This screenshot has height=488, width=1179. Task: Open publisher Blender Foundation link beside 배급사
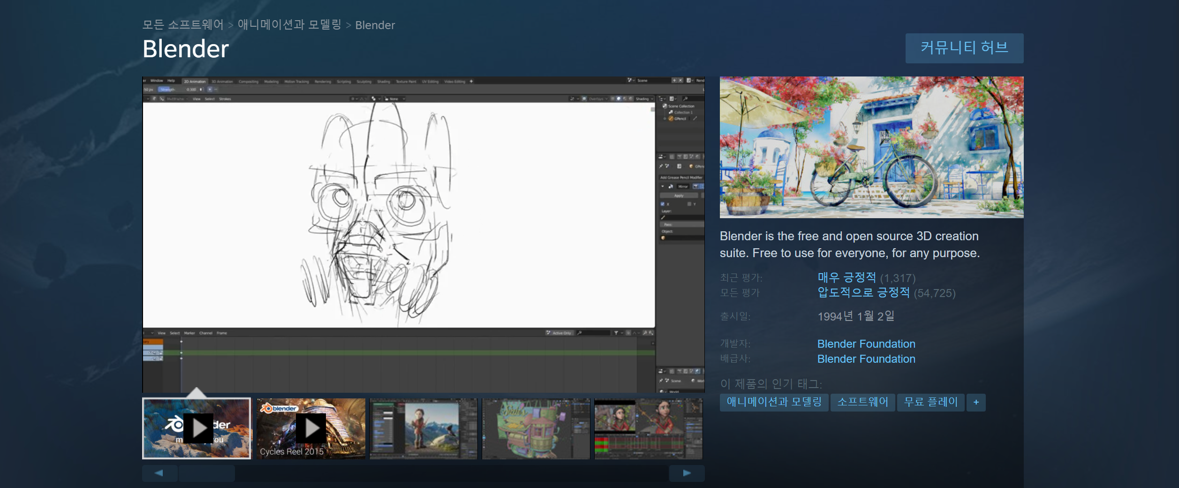point(866,359)
